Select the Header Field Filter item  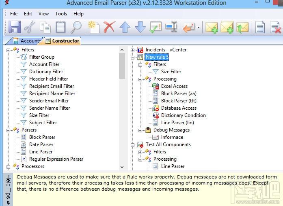point(49,79)
